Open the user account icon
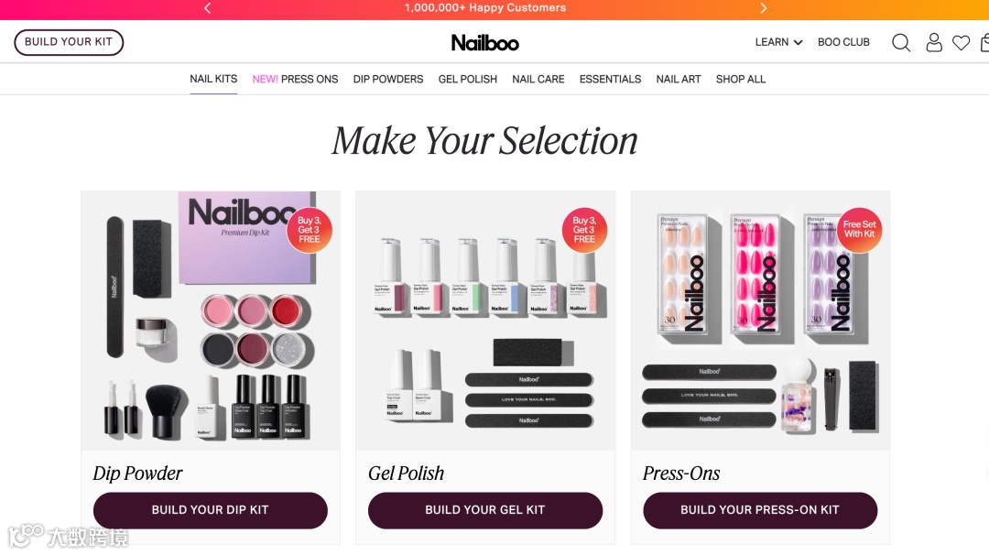989x555 pixels. (933, 42)
